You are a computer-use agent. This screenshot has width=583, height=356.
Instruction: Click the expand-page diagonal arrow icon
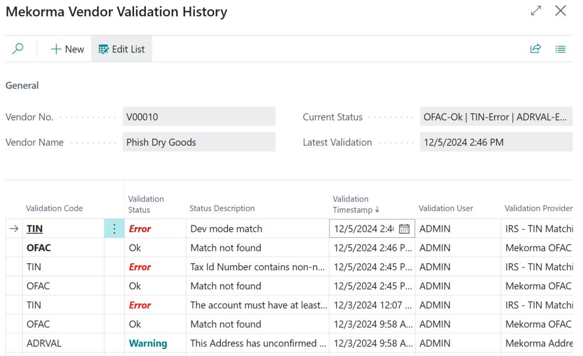click(535, 10)
